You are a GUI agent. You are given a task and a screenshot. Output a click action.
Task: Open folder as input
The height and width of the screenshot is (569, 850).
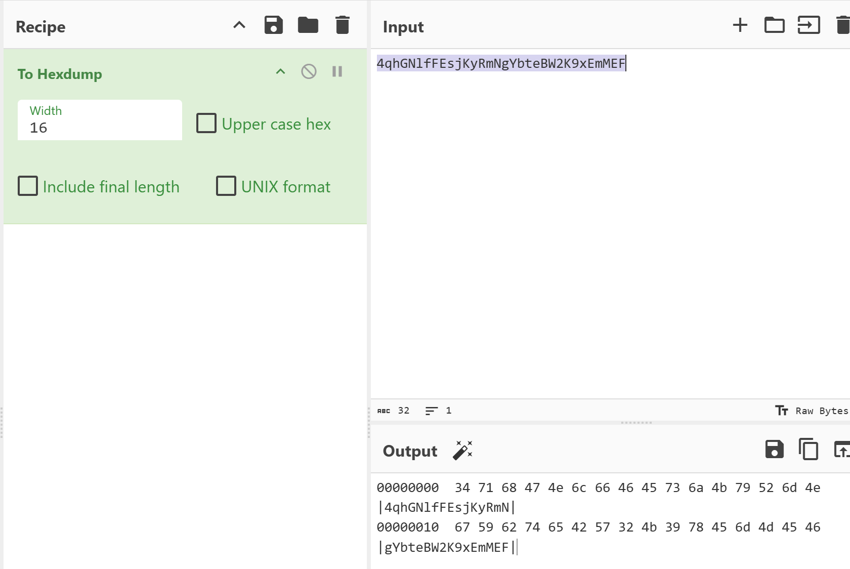point(774,25)
